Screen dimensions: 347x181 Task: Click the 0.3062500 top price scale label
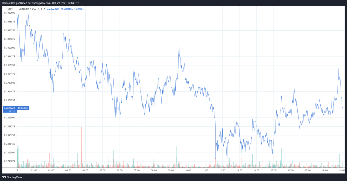pyautogui.click(x=9, y=13)
